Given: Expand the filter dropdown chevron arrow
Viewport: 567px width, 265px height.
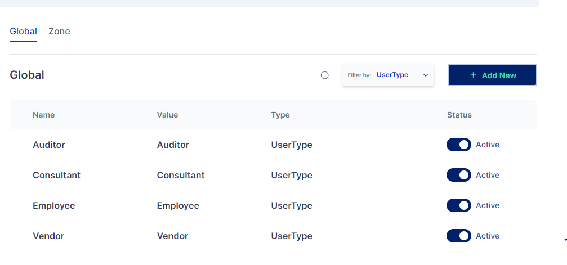Looking at the screenshot, I should tap(426, 75).
